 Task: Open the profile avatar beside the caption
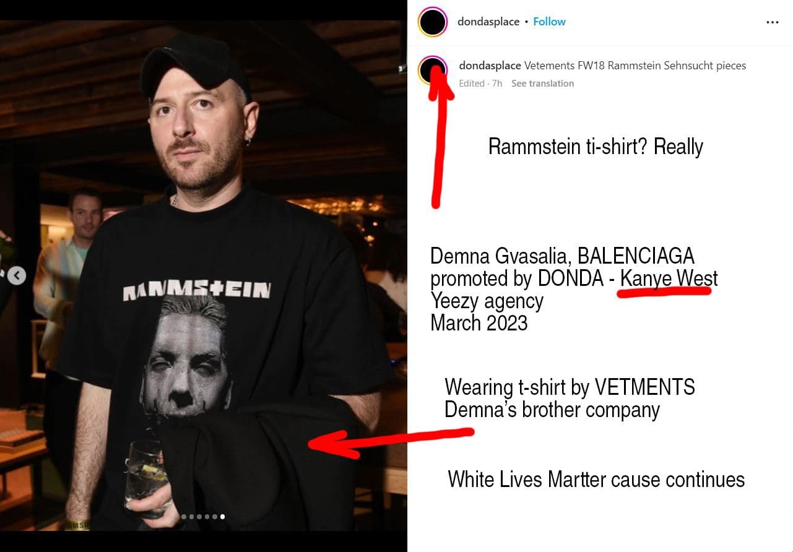coord(432,71)
